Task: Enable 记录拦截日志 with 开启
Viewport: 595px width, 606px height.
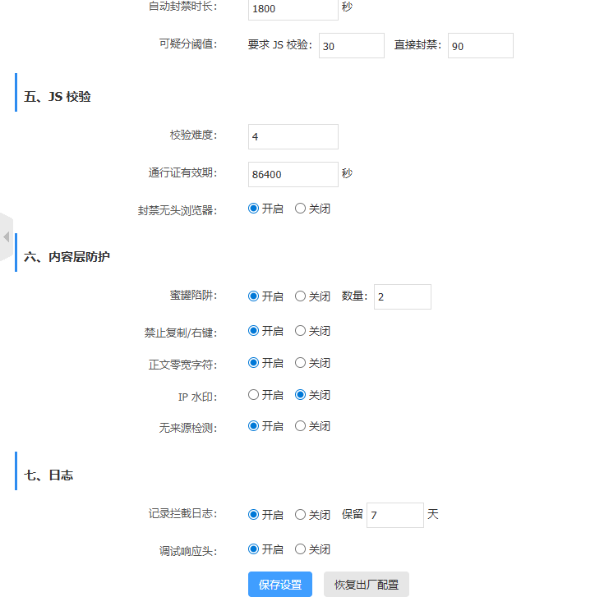Action: coord(253,514)
